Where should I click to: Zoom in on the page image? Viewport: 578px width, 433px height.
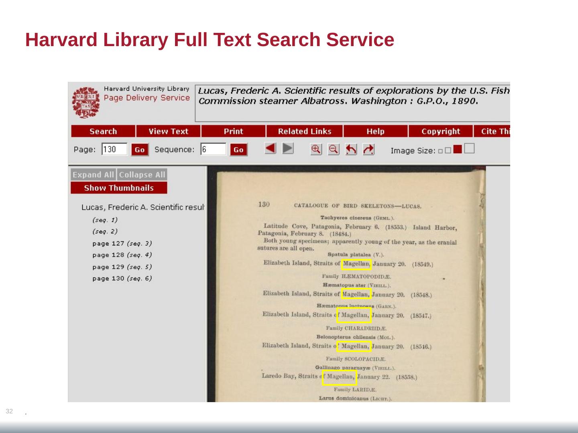[316, 149]
